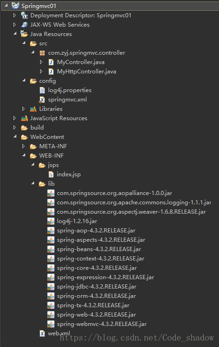Collapse the WebContent folder node
Image resolution: width=219 pixels, height=347 pixels.
[x=15, y=137]
